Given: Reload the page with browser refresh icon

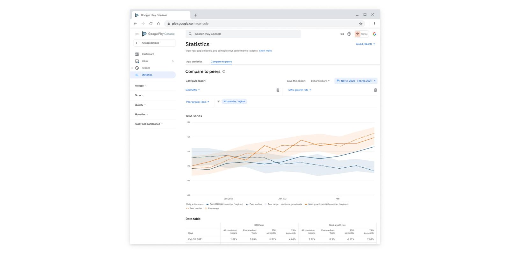Looking at the screenshot, I should tap(151, 24).
